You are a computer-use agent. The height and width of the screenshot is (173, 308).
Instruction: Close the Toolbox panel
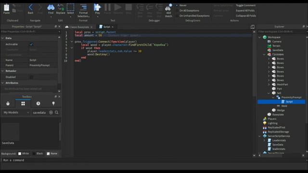point(59,97)
